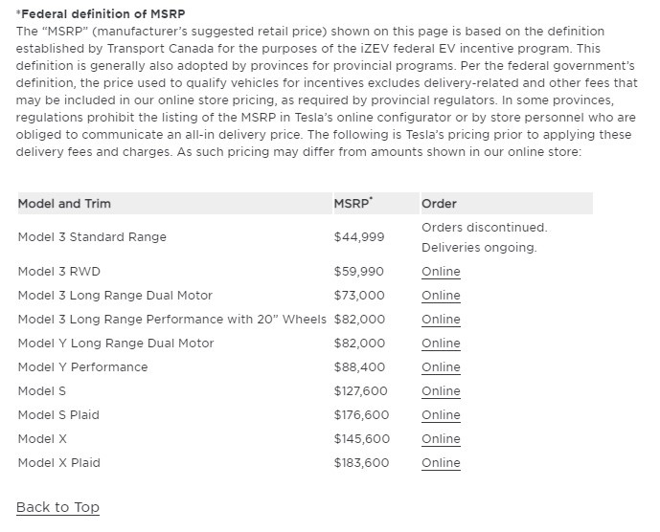The width and height of the screenshot is (660, 532).
Task: Order the Model X Plaid via Online link
Action: click(441, 463)
